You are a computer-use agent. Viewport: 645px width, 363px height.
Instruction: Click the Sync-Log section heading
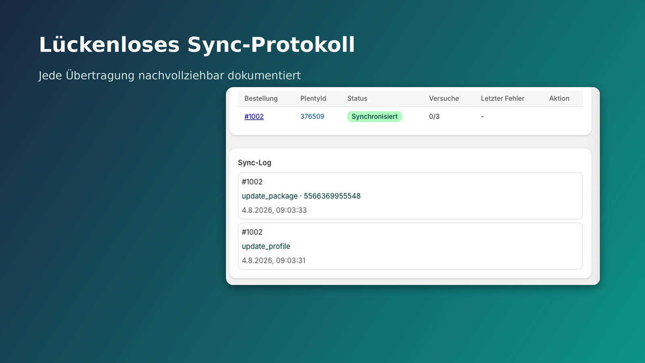[x=254, y=163]
